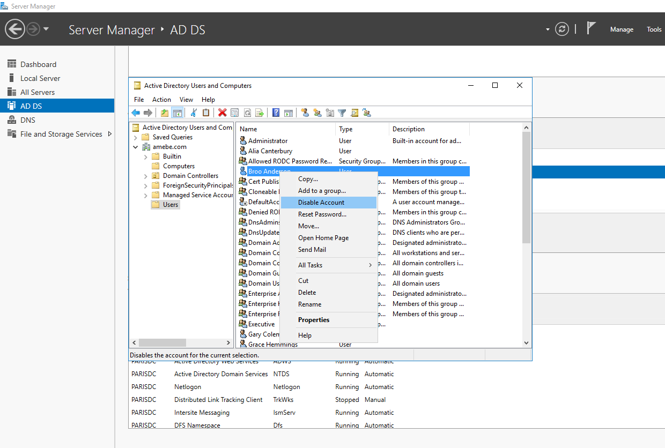Expand Managed Service Accounts node

click(146, 195)
